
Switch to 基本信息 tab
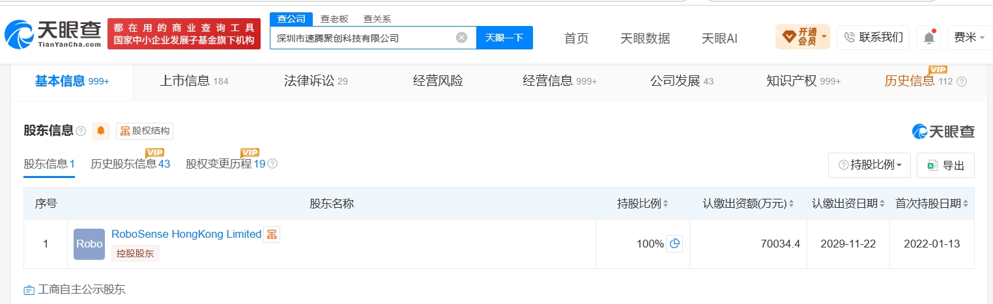(x=72, y=81)
